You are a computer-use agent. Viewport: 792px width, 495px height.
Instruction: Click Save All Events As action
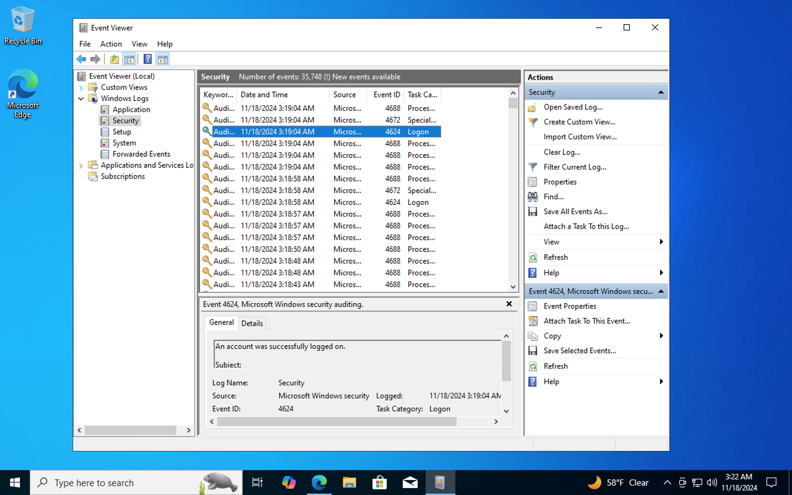click(x=575, y=212)
